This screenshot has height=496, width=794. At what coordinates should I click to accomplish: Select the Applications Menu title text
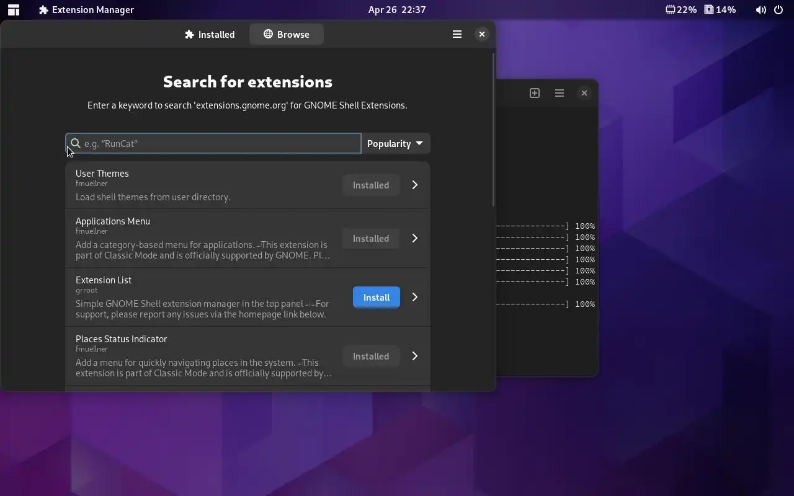(x=113, y=221)
